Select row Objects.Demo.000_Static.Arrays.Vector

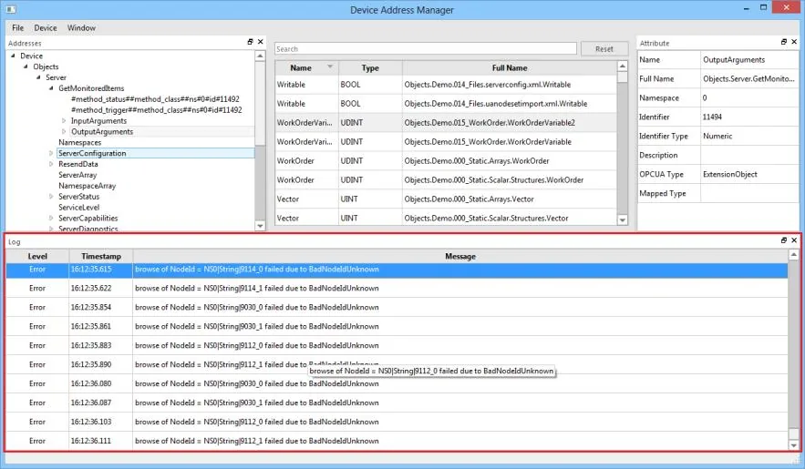[x=446, y=199]
